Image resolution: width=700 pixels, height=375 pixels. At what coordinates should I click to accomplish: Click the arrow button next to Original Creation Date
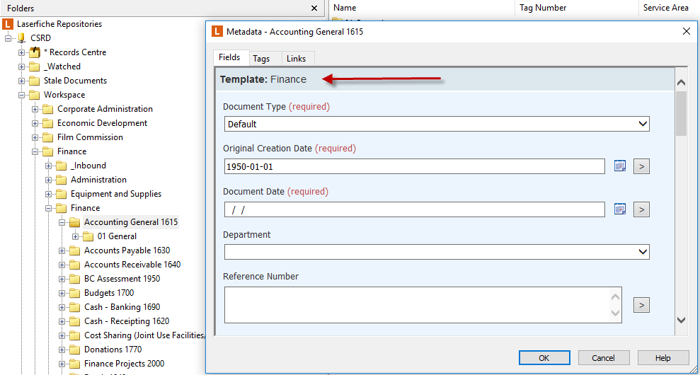[x=641, y=166]
